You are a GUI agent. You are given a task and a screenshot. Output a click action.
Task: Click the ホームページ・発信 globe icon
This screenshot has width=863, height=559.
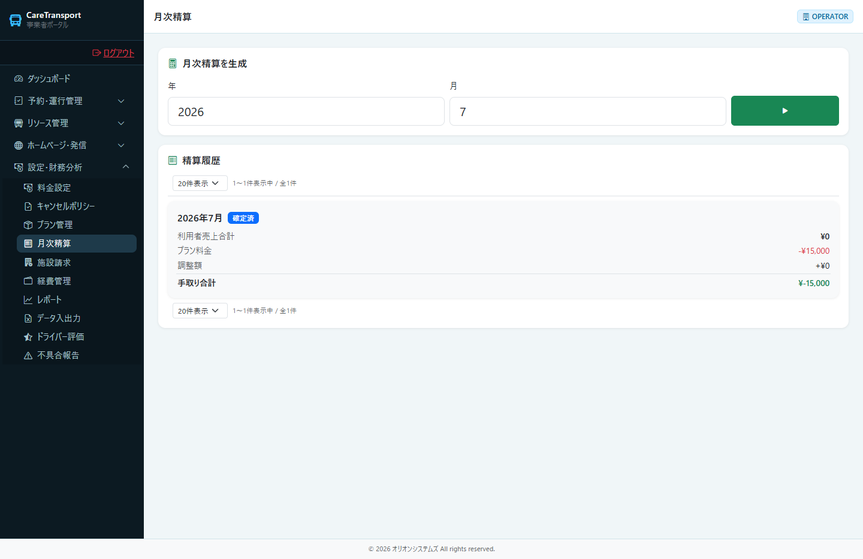19,145
